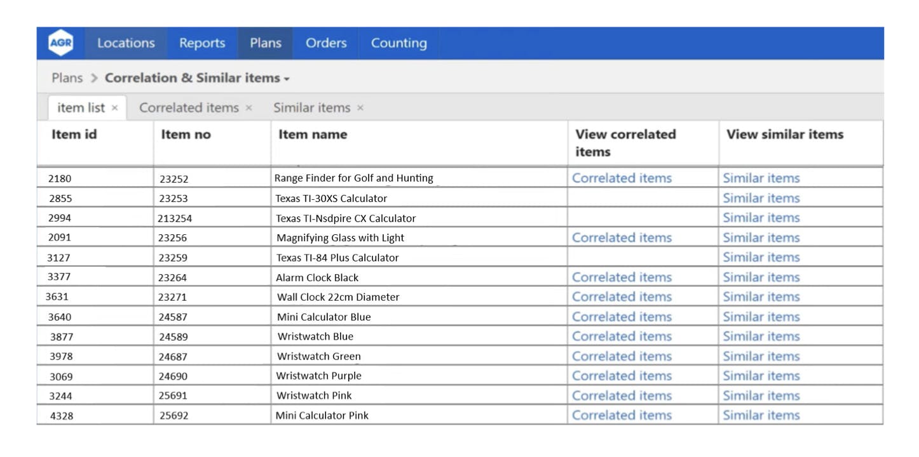Image resolution: width=919 pixels, height=457 pixels.
Task: Close the Correlated items tab
Action: tap(249, 109)
